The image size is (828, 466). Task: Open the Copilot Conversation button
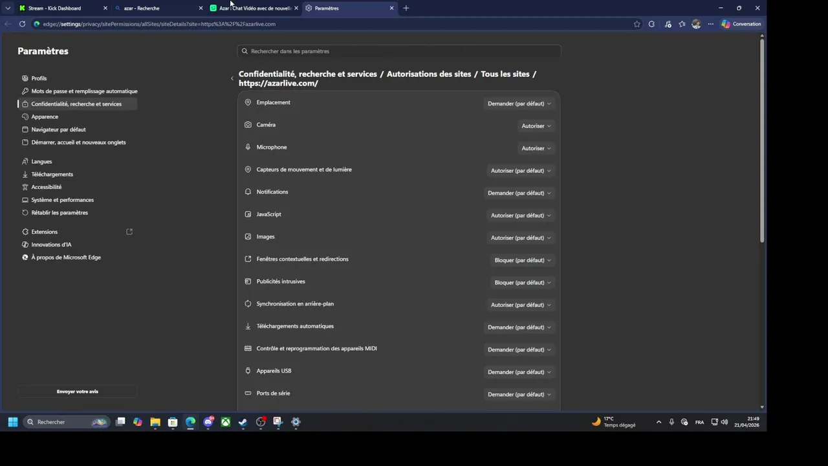741,24
